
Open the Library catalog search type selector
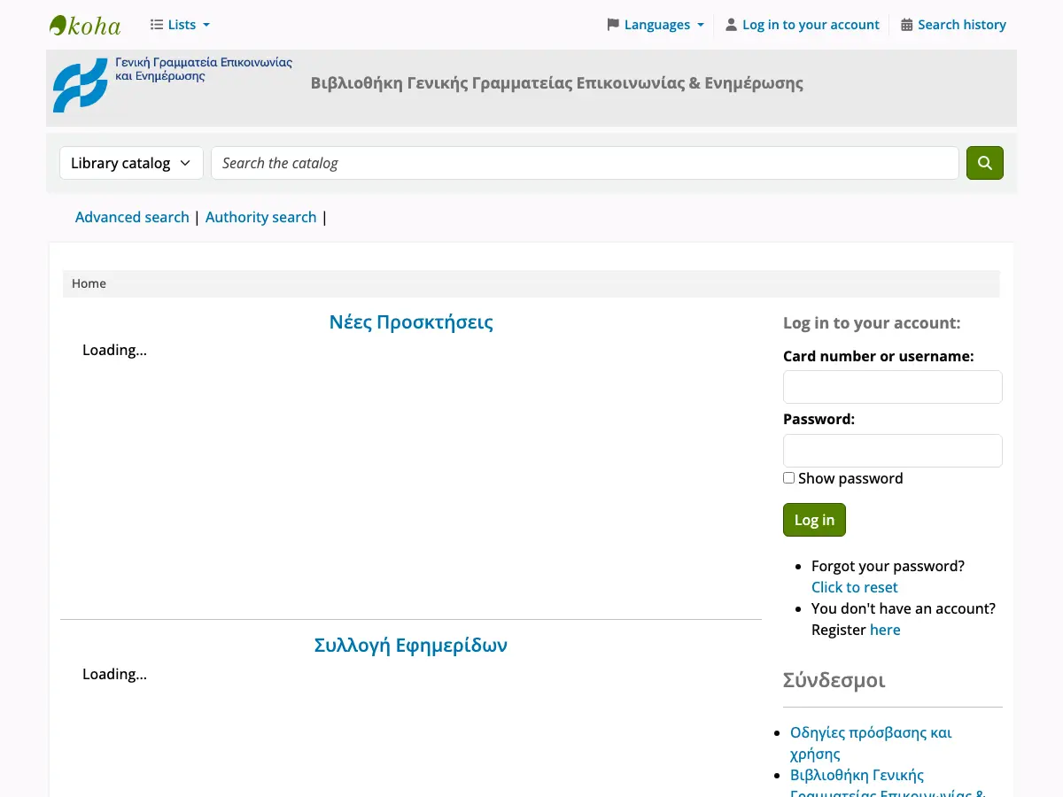131,163
